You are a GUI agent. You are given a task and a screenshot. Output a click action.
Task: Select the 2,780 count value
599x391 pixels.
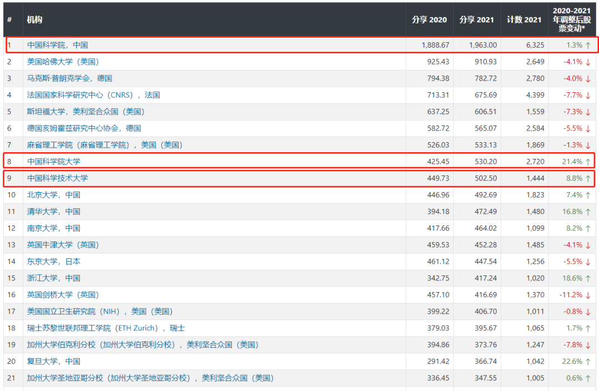[x=535, y=78]
